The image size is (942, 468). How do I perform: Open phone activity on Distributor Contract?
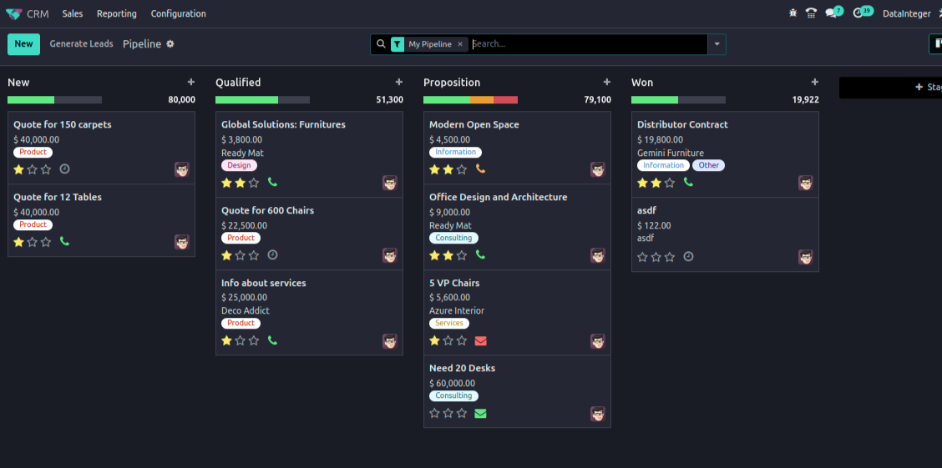click(x=688, y=182)
